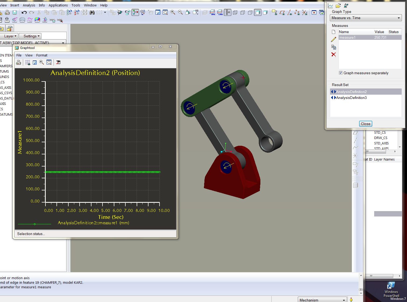
Task: Toggle the Graph measures separately checkbox
Action: [341, 73]
